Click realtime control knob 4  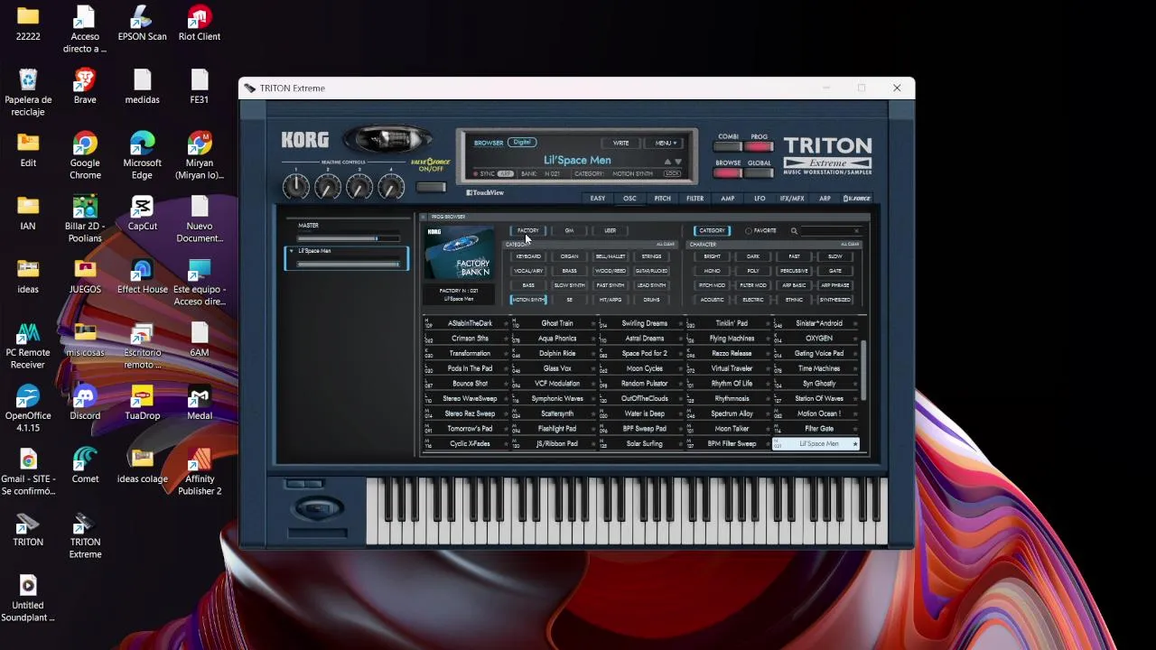coord(391,187)
